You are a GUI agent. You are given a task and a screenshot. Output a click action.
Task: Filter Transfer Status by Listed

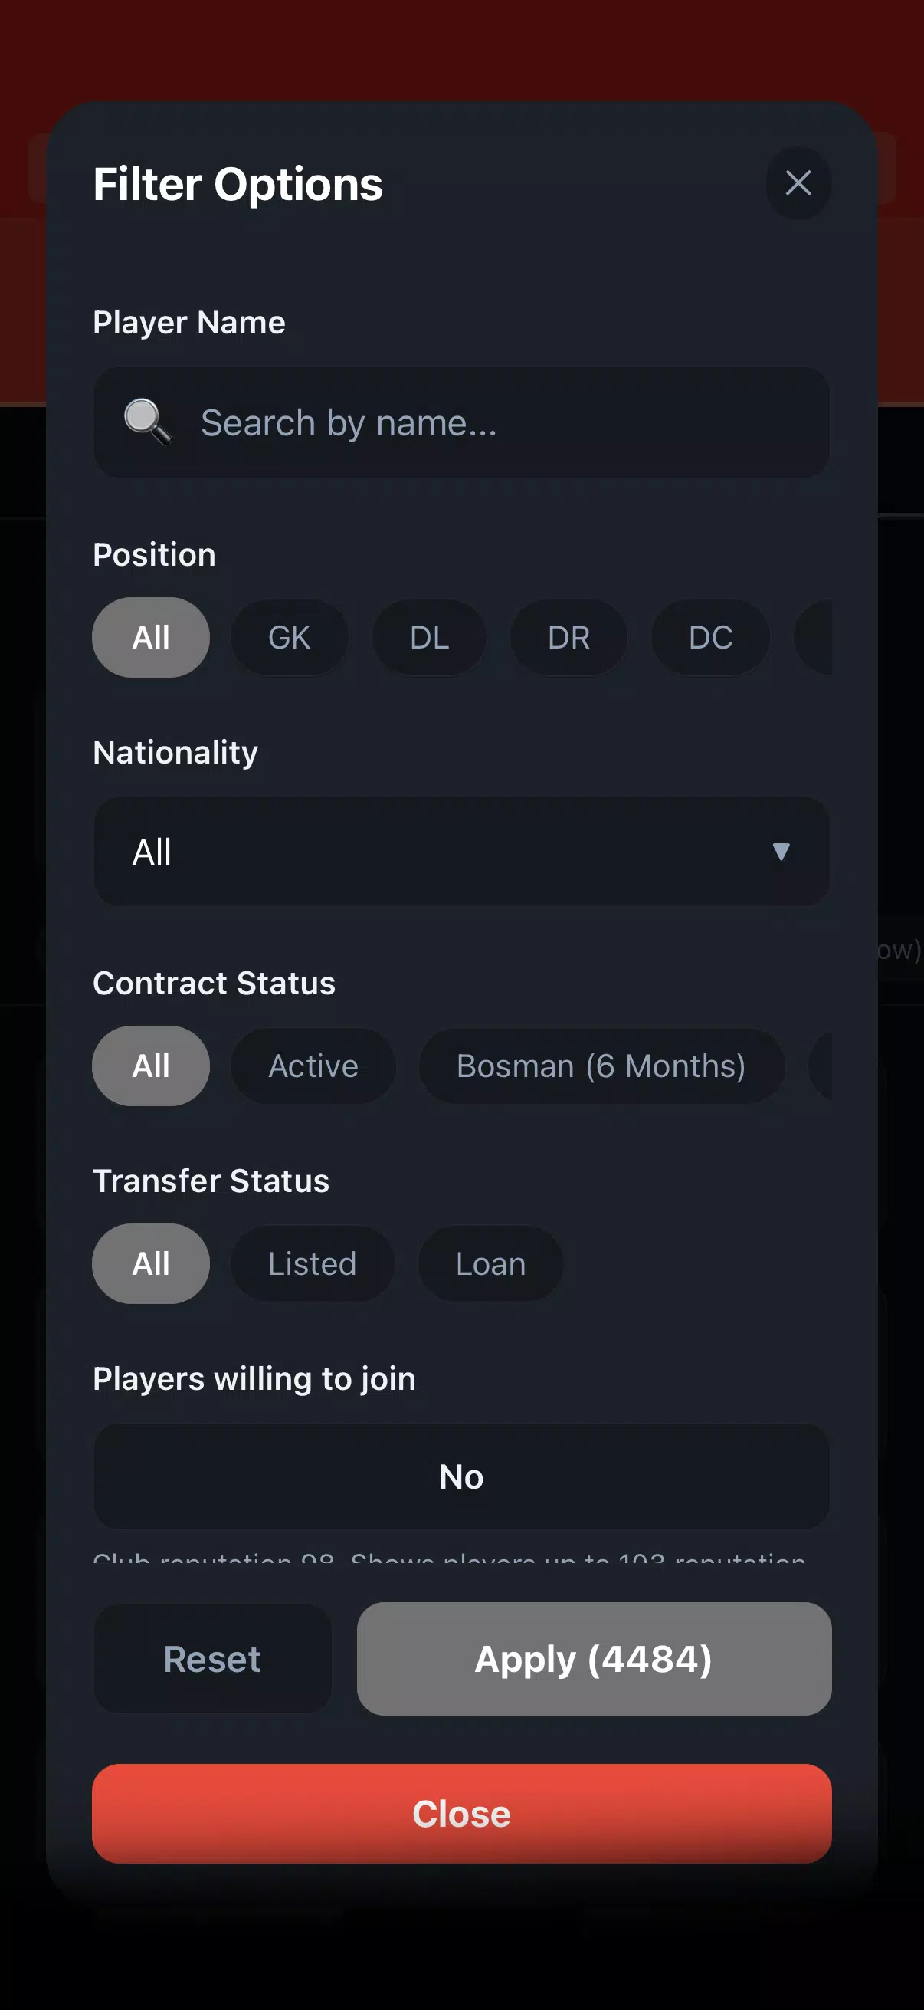tap(312, 1263)
